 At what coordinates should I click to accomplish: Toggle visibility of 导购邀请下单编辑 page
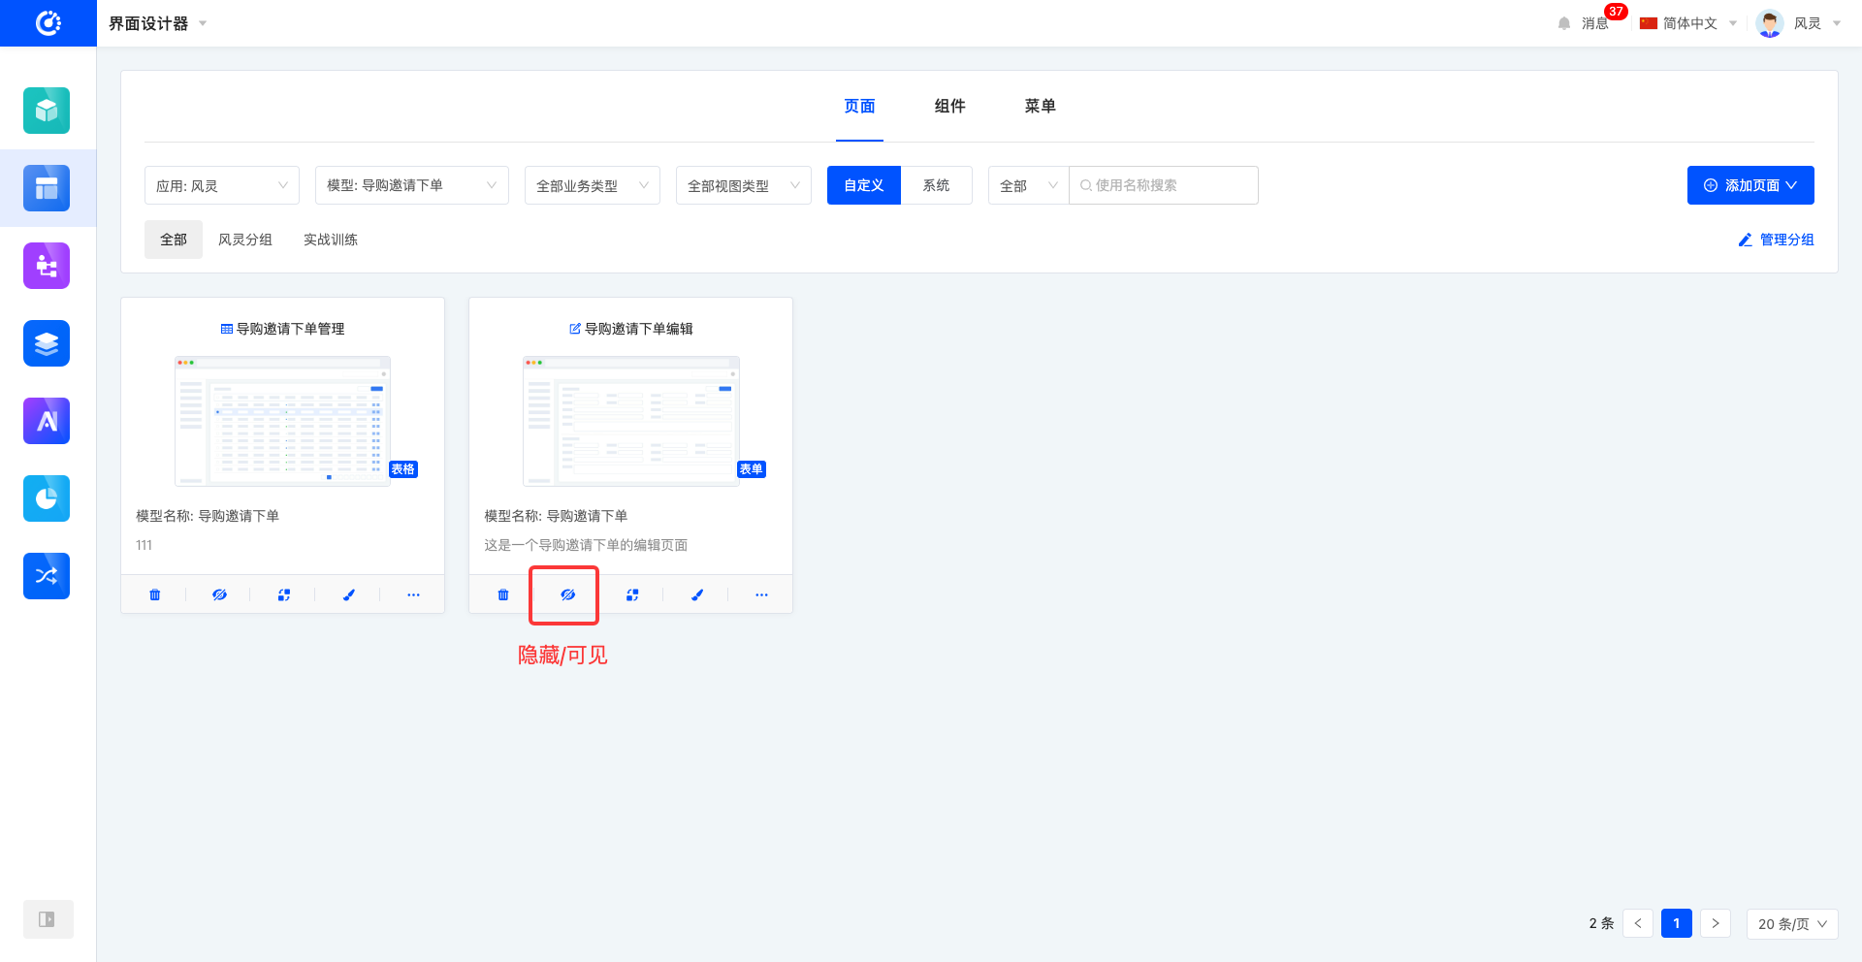coord(567,594)
